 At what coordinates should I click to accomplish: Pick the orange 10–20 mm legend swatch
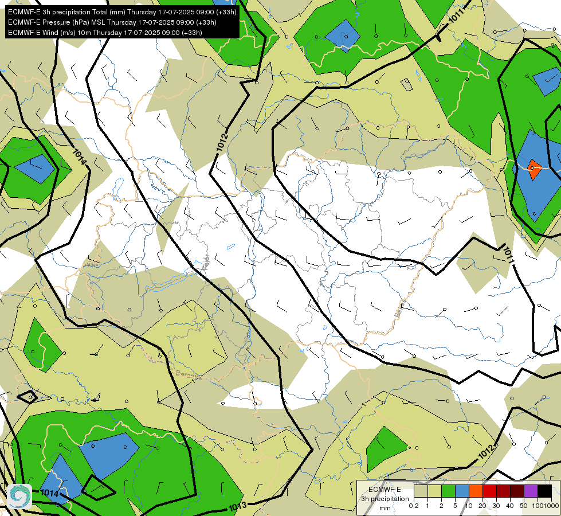[476, 491]
